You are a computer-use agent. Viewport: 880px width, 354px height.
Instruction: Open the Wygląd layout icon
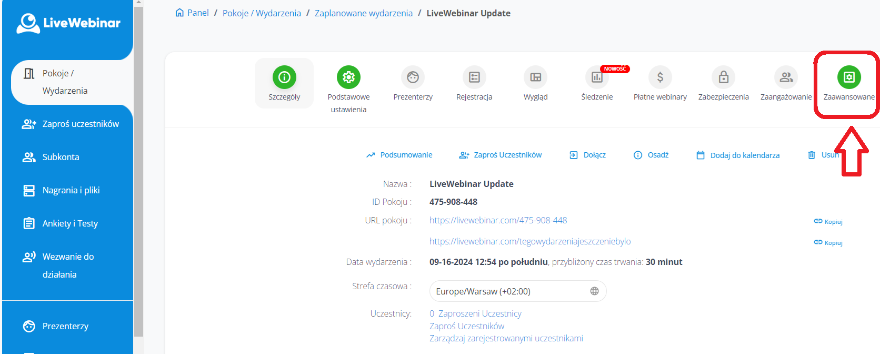[535, 77]
